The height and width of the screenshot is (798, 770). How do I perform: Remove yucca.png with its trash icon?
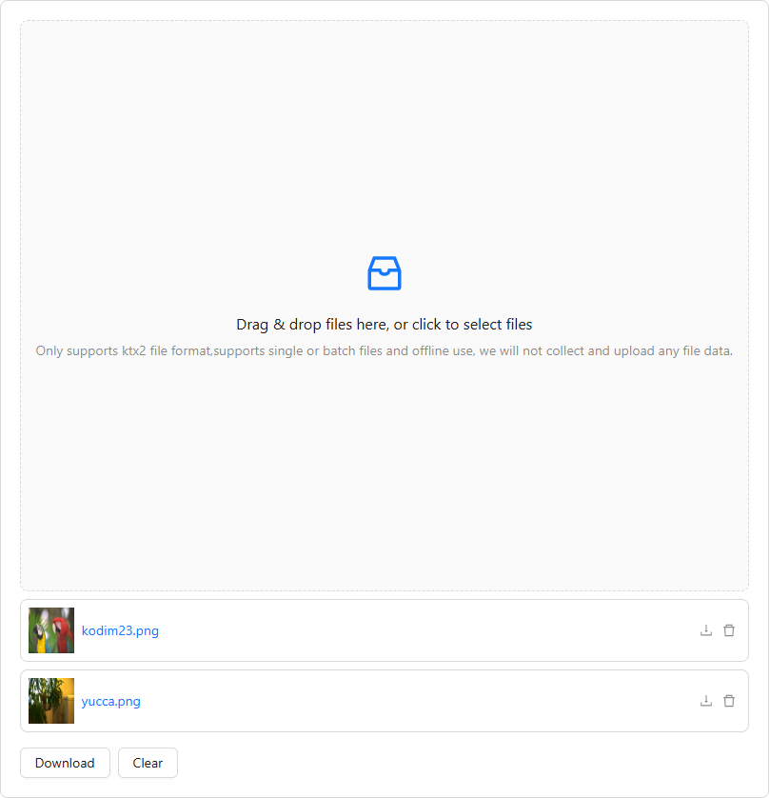coord(729,701)
